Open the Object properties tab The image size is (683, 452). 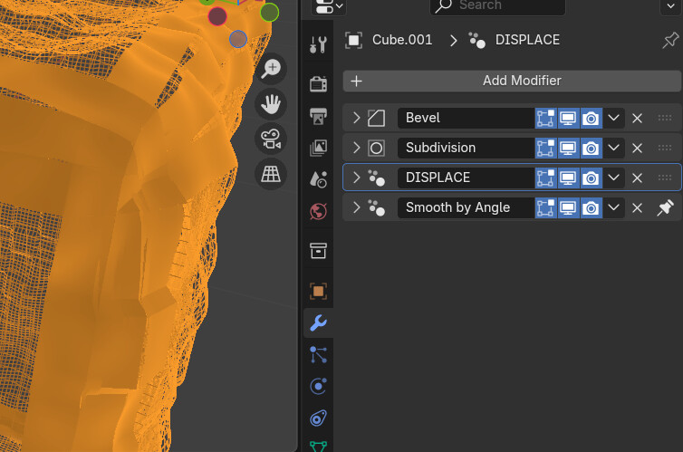click(x=319, y=291)
